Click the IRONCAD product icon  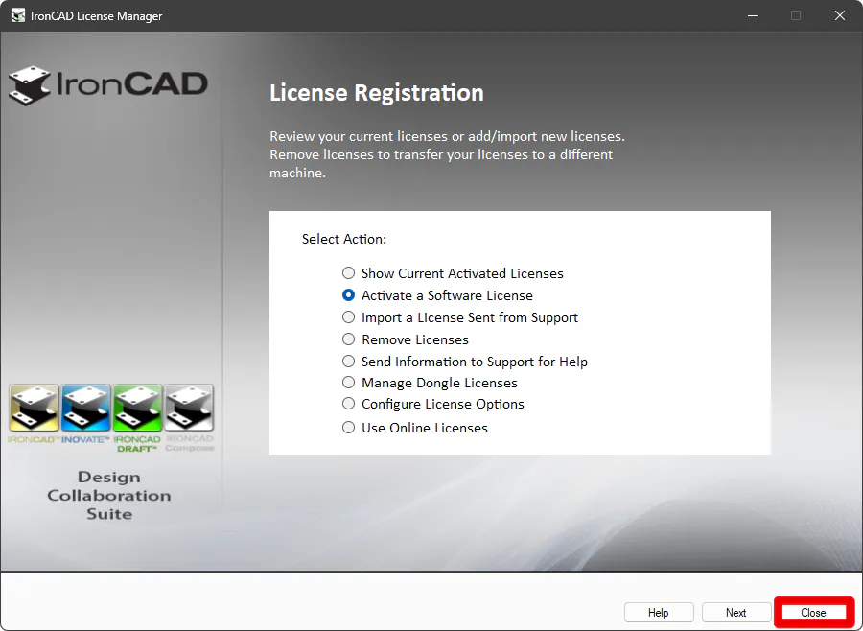[x=34, y=409]
